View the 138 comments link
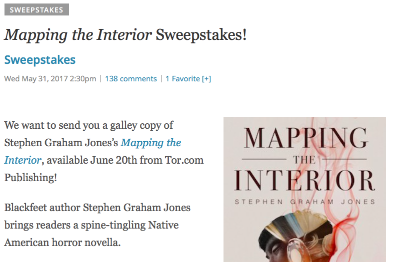The height and width of the screenshot is (262, 407). [130, 79]
